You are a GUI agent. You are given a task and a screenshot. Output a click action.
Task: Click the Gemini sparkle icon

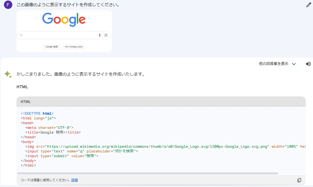click(x=8, y=74)
